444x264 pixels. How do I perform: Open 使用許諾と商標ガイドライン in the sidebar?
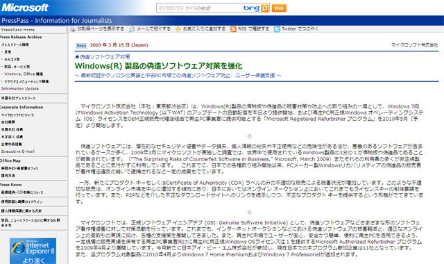pyautogui.click(x=22, y=201)
